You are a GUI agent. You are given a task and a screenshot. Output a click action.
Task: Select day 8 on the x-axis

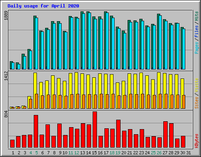(54, 153)
